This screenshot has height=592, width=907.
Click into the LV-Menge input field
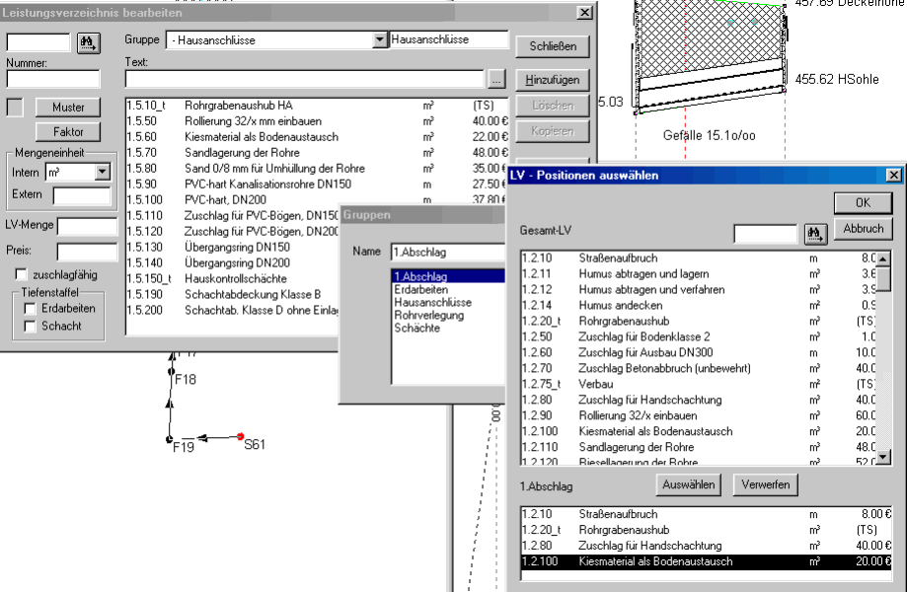[x=87, y=226]
